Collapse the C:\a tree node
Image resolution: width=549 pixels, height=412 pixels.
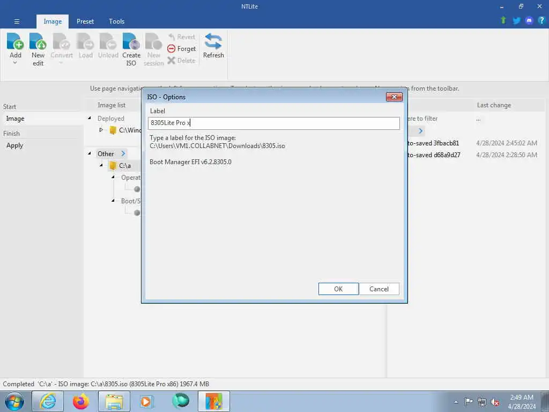[101, 165]
